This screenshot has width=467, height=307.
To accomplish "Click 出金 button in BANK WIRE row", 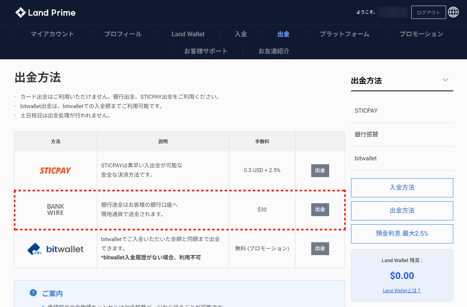I will coord(320,209).
